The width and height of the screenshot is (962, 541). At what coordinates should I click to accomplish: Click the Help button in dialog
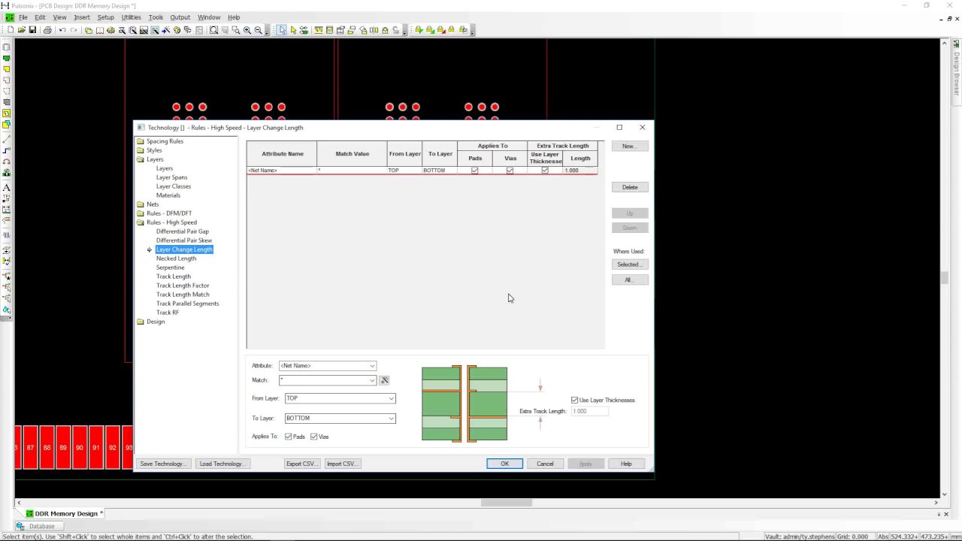[626, 464]
